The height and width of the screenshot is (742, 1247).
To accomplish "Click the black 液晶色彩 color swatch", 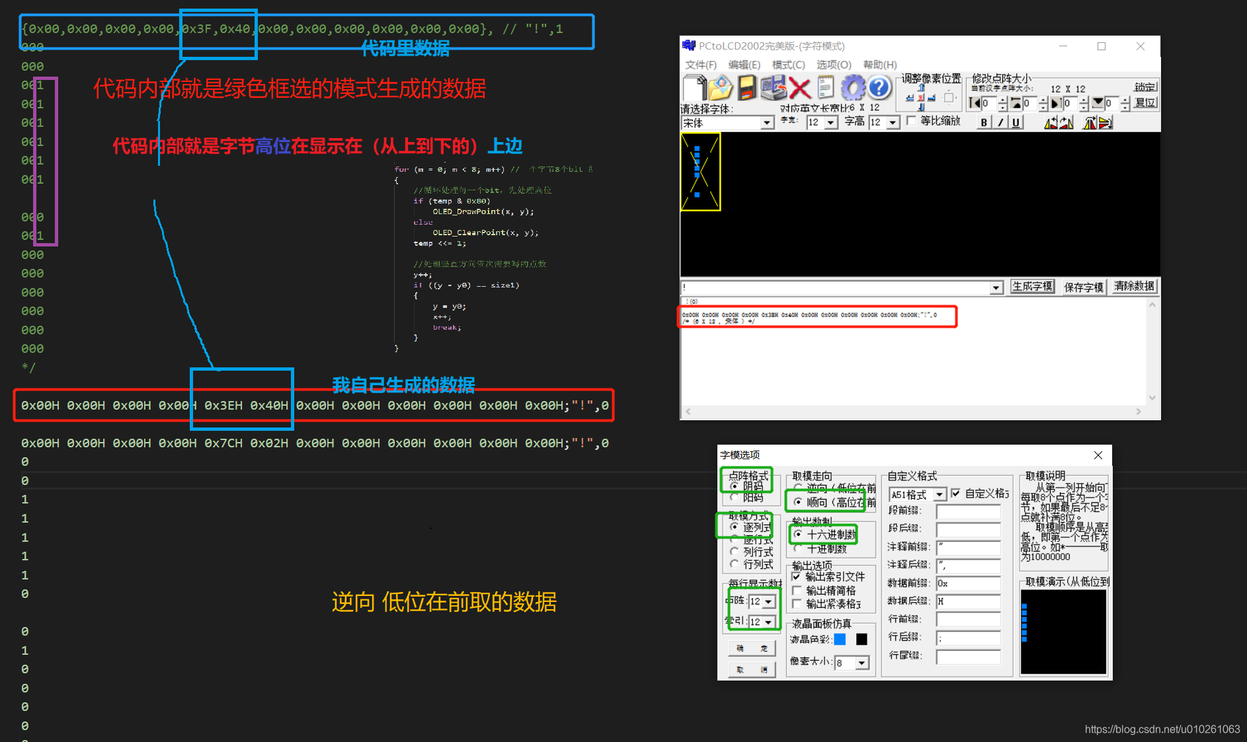I will (862, 639).
